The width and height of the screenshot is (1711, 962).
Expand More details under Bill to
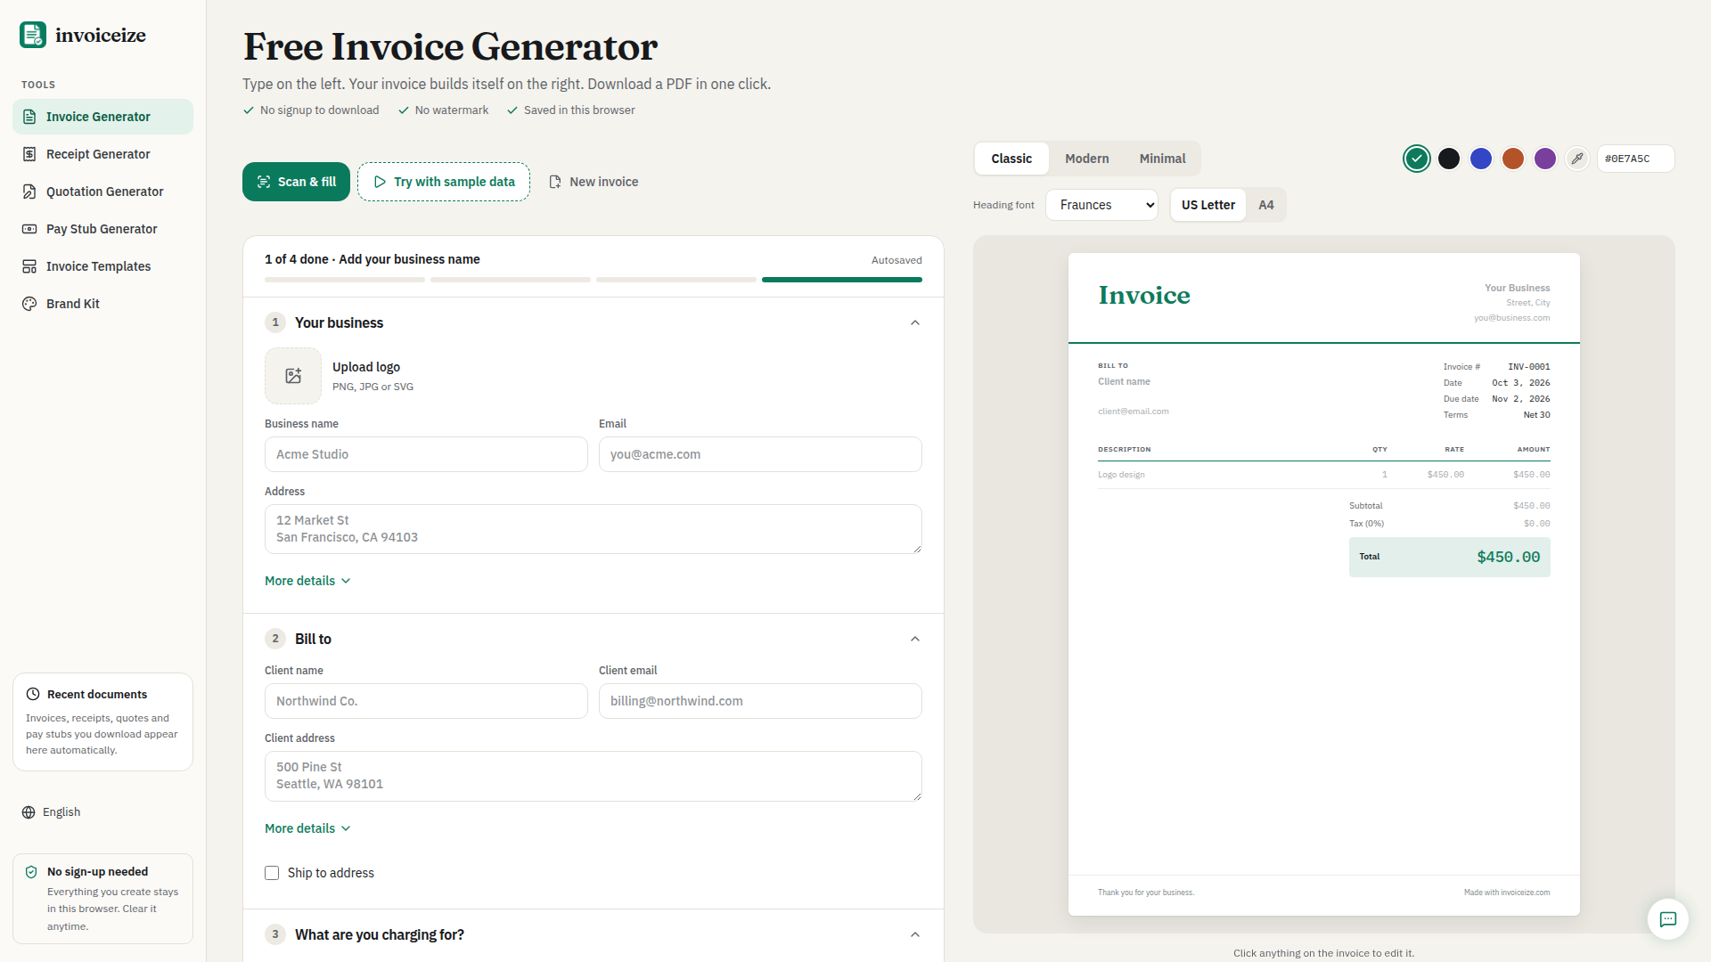pos(307,828)
